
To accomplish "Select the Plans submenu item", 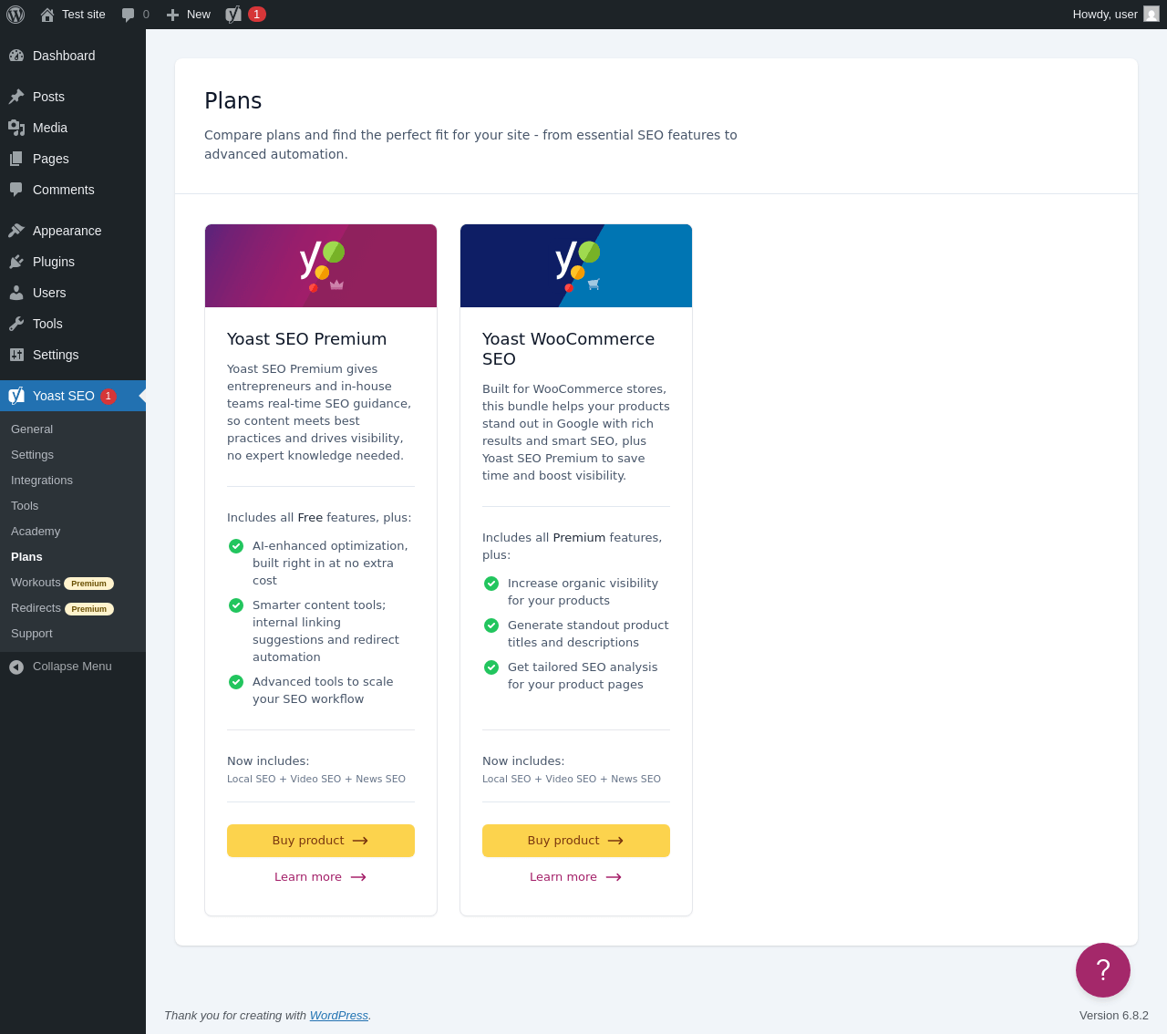I will [73, 557].
